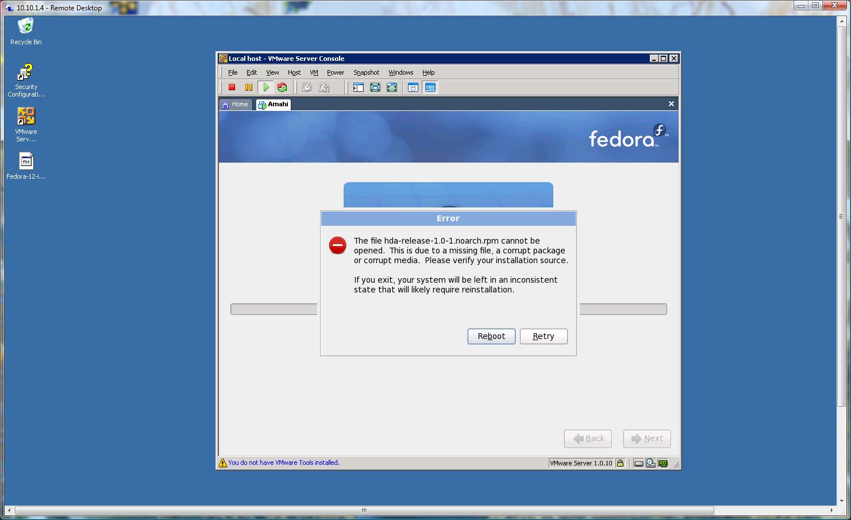Open the Help menu
This screenshot has width=851, height=520.
pos(429,72)
